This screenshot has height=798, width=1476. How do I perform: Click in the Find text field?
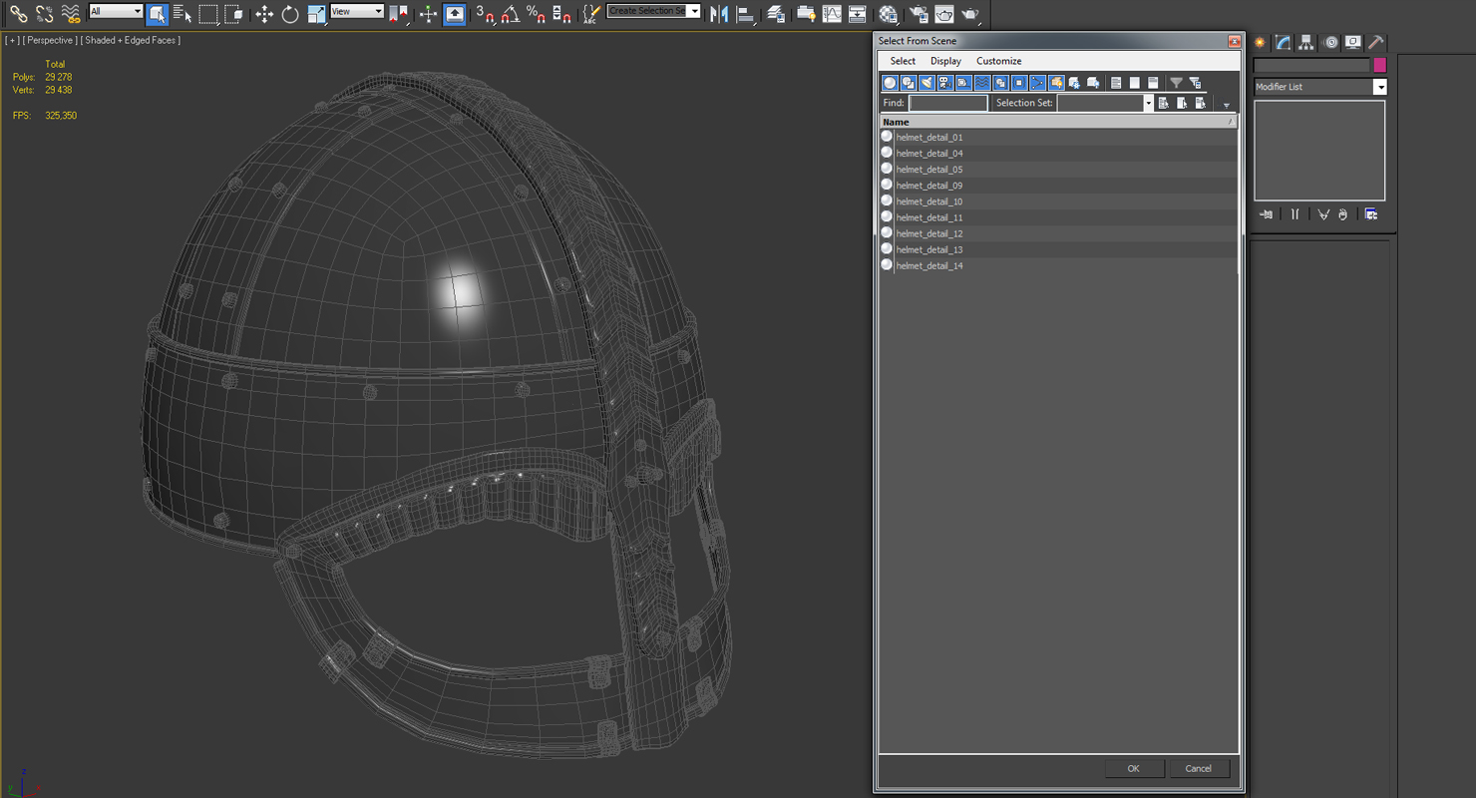(x=948, y=103)
